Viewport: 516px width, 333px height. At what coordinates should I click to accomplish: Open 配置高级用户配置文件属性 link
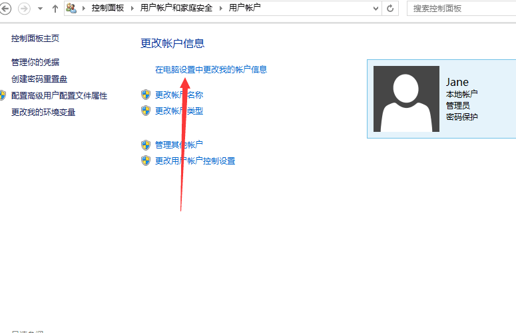tap(59, 96)
